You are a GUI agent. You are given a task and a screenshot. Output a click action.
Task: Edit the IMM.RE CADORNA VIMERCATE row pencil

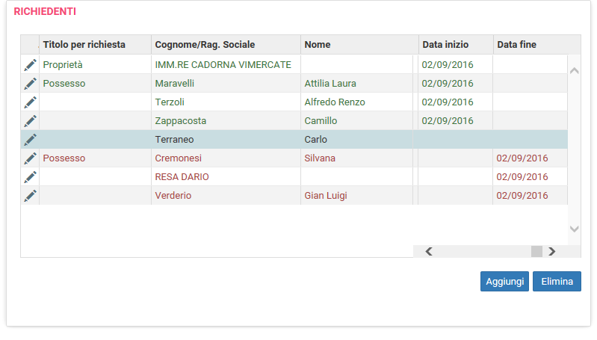[x=30, y=65]
